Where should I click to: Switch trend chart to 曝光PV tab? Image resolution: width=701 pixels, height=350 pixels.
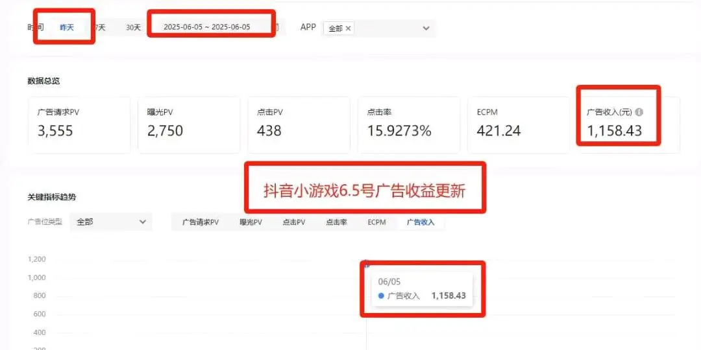point(251,222)
